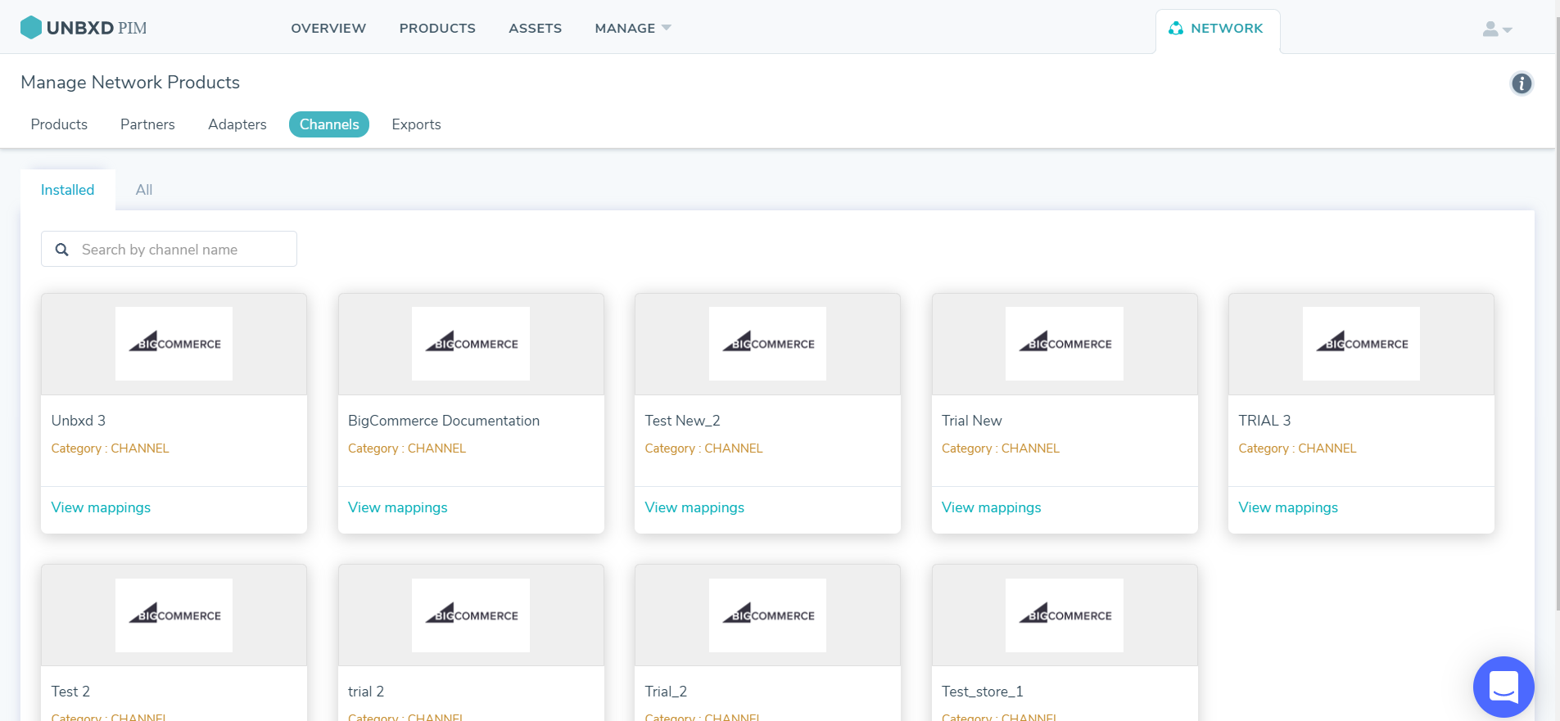
Task: Click the page vertical scrollbar
Action: (1558, 315)
